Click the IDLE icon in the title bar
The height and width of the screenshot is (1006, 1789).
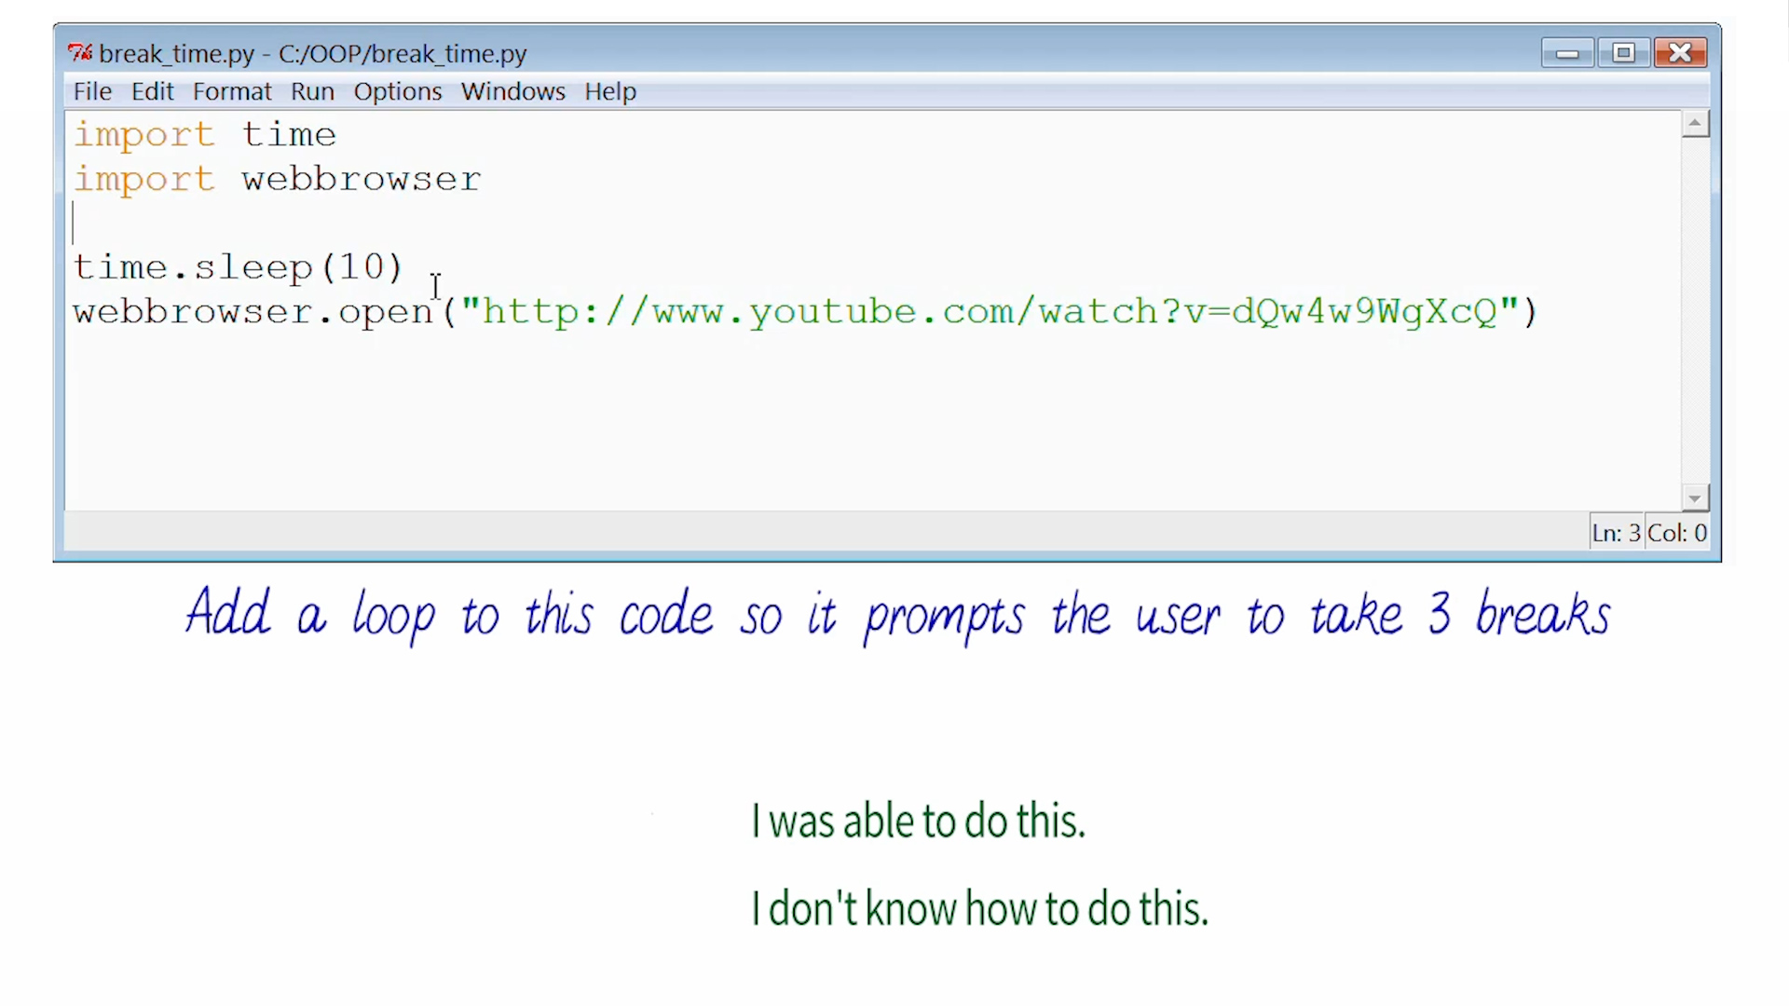pyautogui.click(x=79, y=53)
